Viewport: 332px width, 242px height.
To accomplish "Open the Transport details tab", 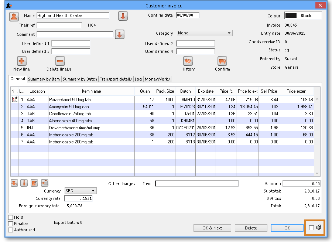I will click(116, 79).
